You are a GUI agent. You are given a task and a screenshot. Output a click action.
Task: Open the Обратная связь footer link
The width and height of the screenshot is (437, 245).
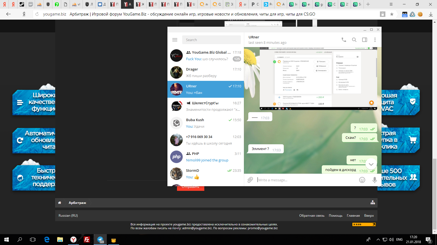click(x=312, y=216)
